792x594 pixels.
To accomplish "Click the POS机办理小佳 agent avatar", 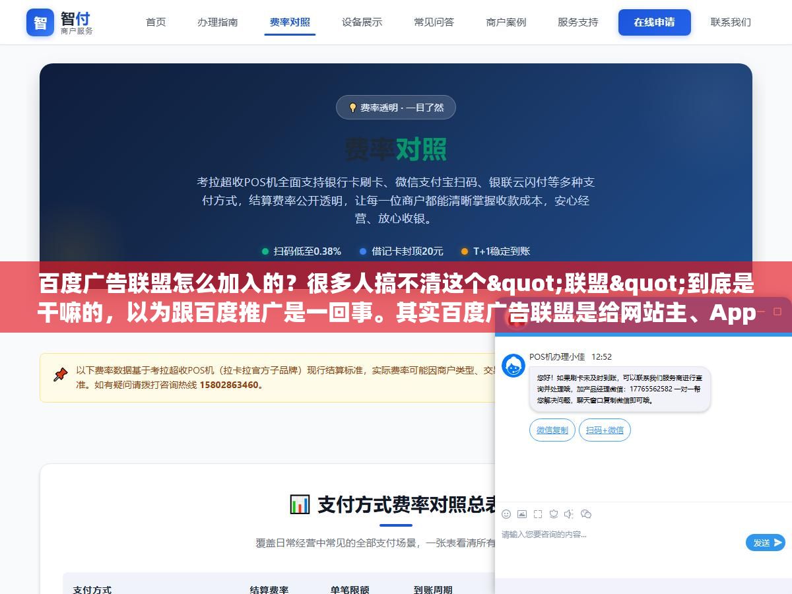I will (513, 366).
